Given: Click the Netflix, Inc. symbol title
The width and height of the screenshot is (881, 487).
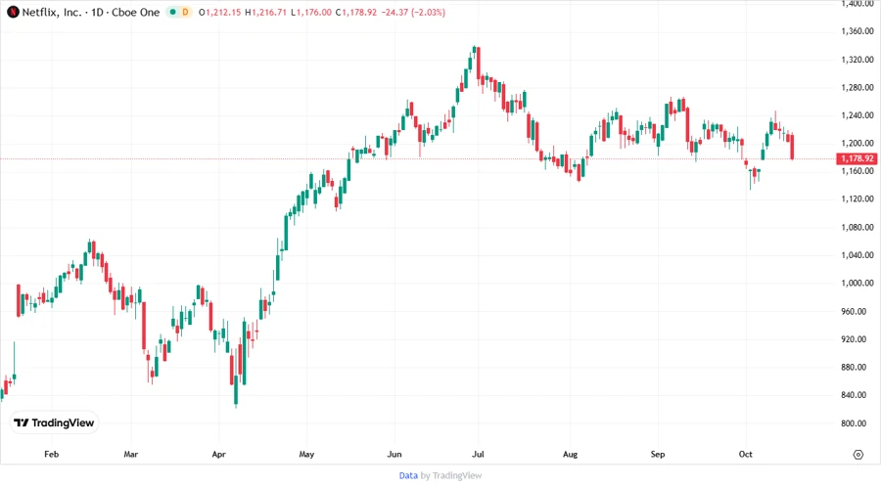Looking at the screenshot, I should 52,12.
